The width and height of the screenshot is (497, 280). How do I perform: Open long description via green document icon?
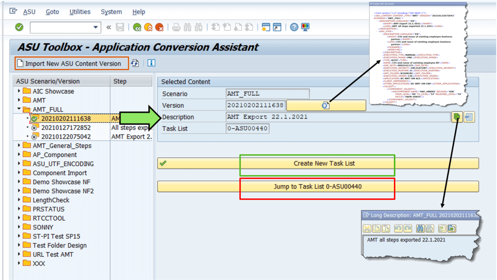tap(457, 117)
